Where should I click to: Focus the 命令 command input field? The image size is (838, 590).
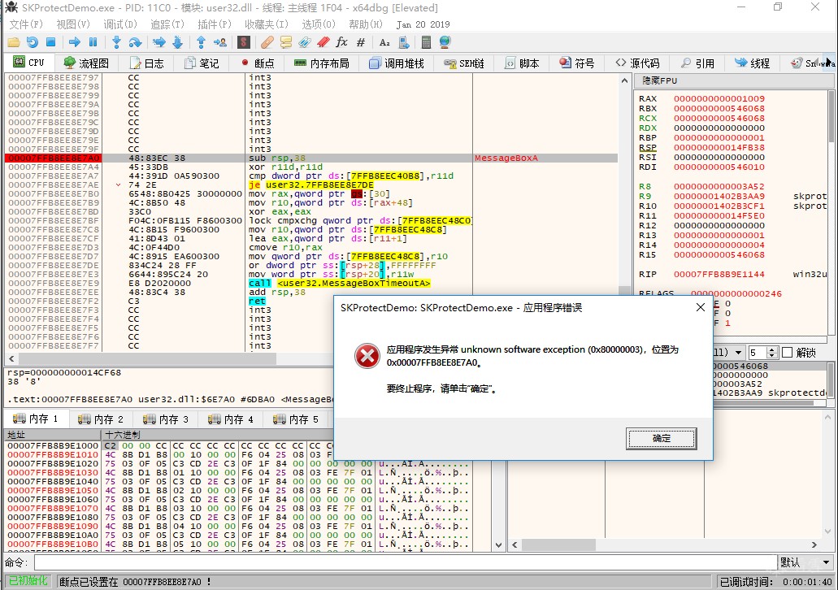point(406,562)
